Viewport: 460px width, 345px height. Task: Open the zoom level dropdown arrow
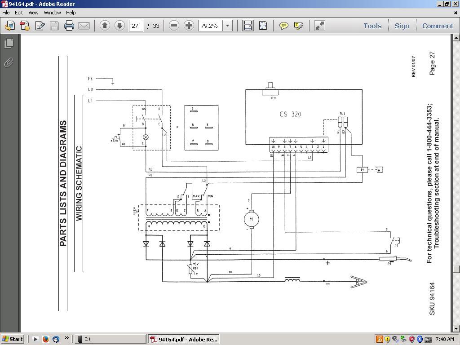click(x=227, y=26)
